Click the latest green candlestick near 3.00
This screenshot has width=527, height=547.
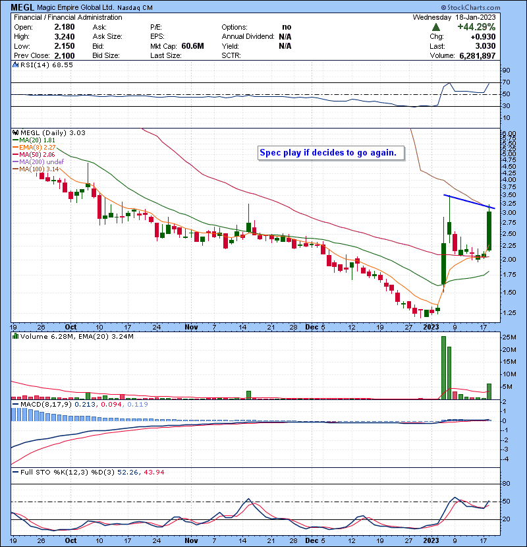[489, 230]
